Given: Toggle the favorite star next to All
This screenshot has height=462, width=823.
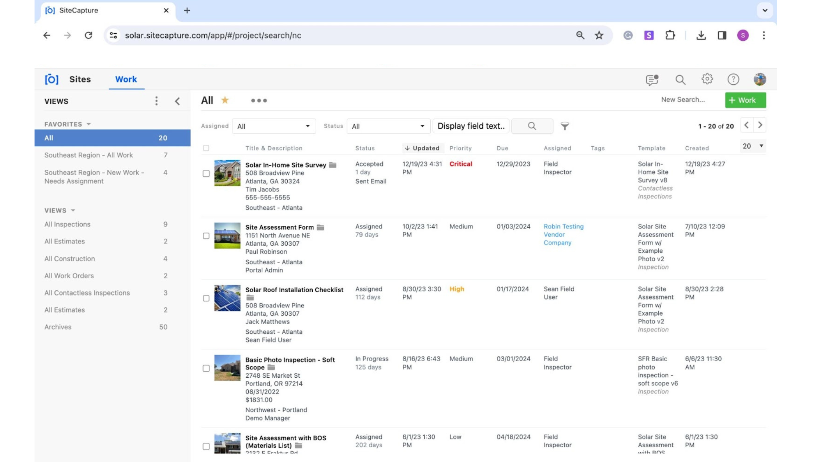Looking at the screenshot, I should click(225, 100).
